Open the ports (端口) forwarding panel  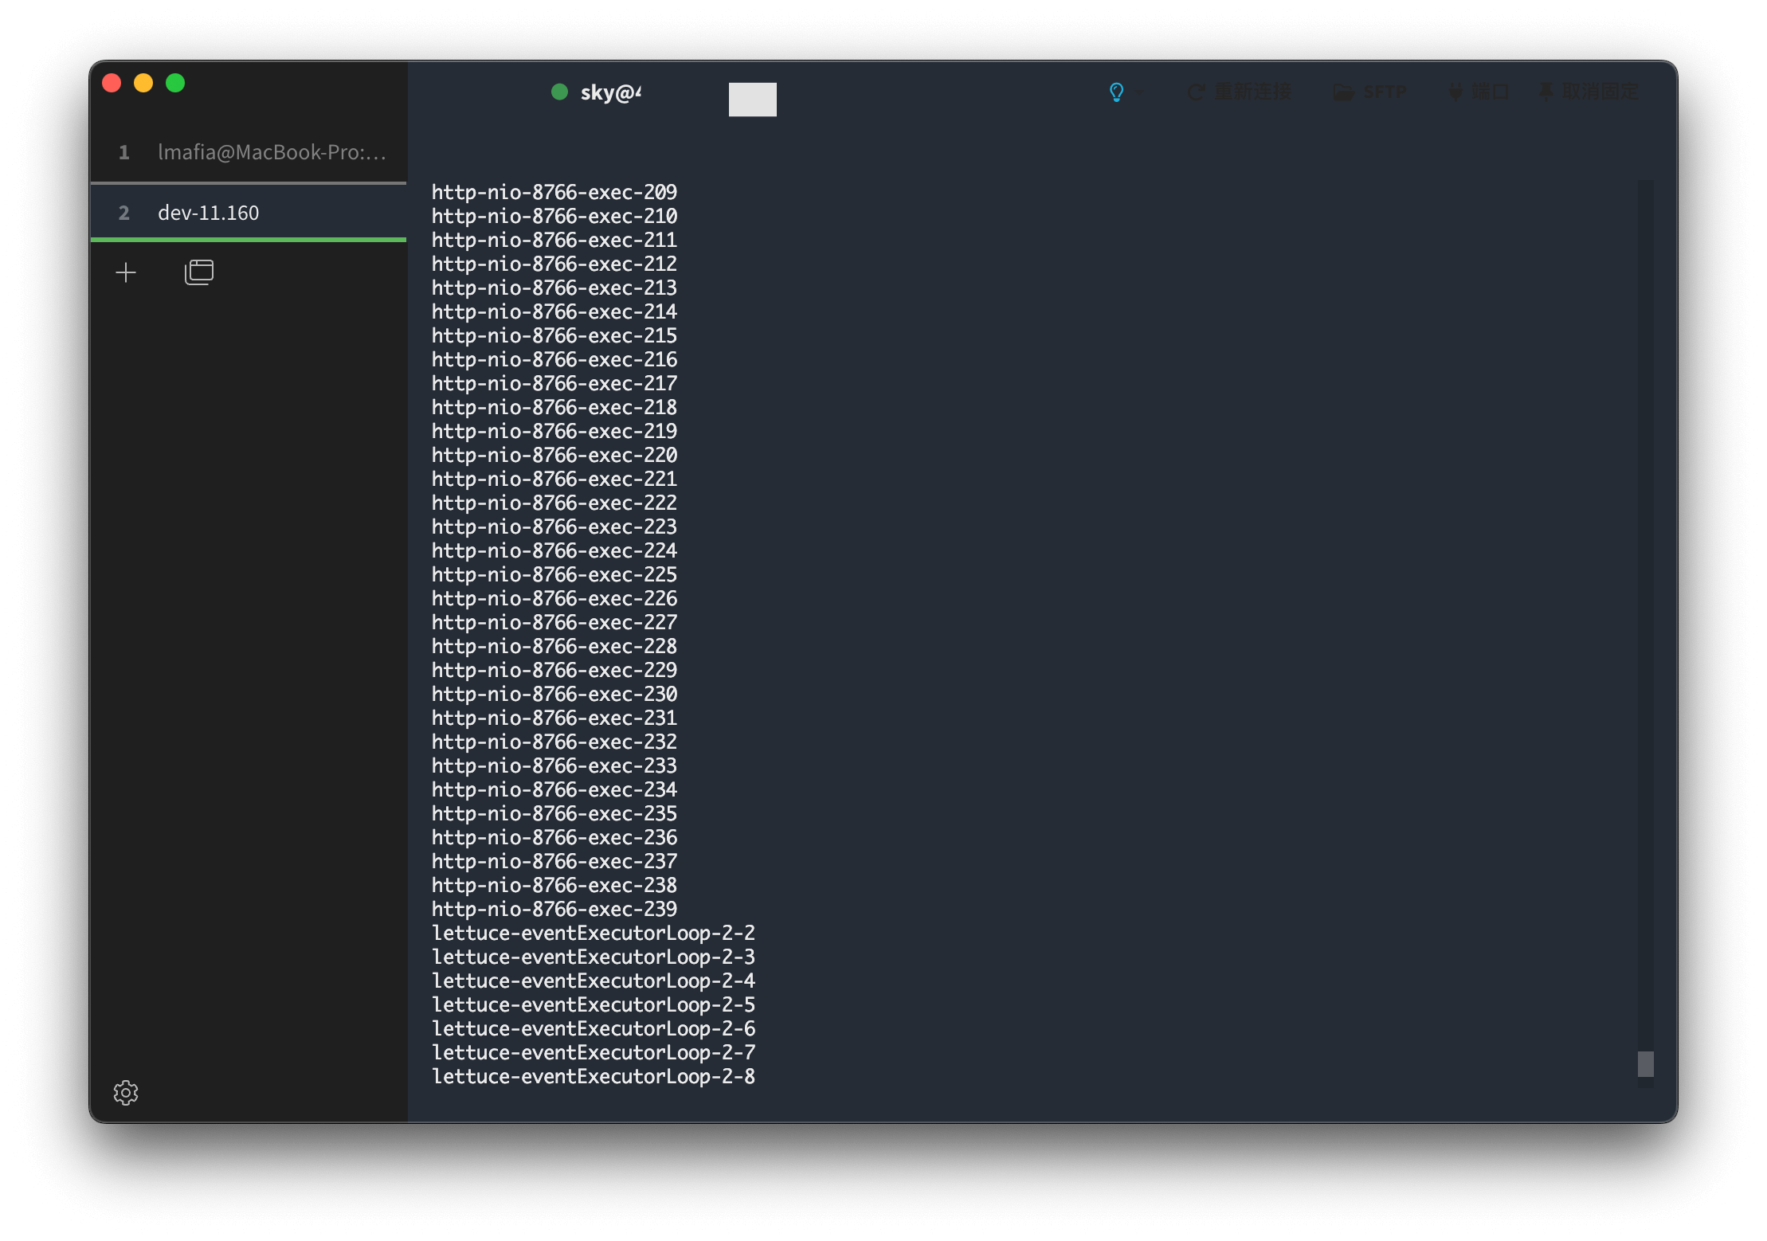(x=1489, y=92)
